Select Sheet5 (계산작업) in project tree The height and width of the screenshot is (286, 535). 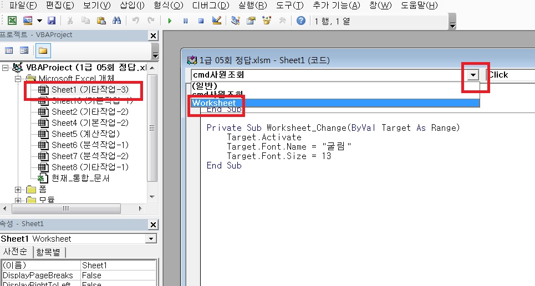85,134
